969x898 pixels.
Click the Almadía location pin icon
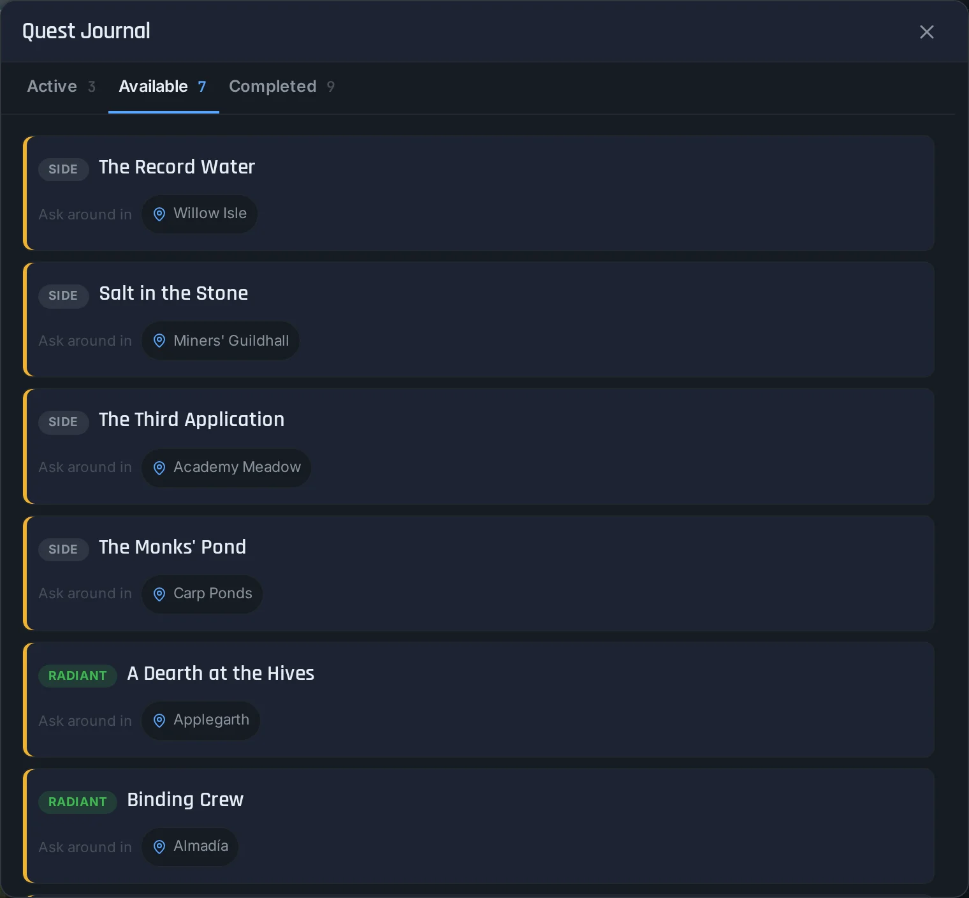click(x=159, y=846)
